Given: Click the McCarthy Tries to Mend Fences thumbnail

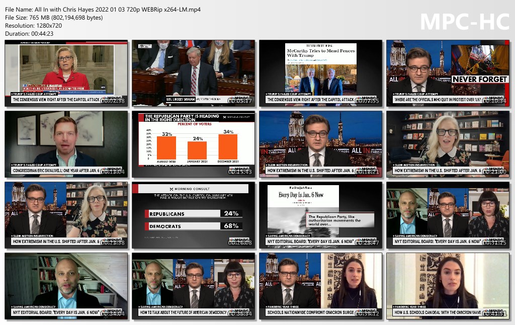Looking at the screenshot, I should [x=320, y=73].
